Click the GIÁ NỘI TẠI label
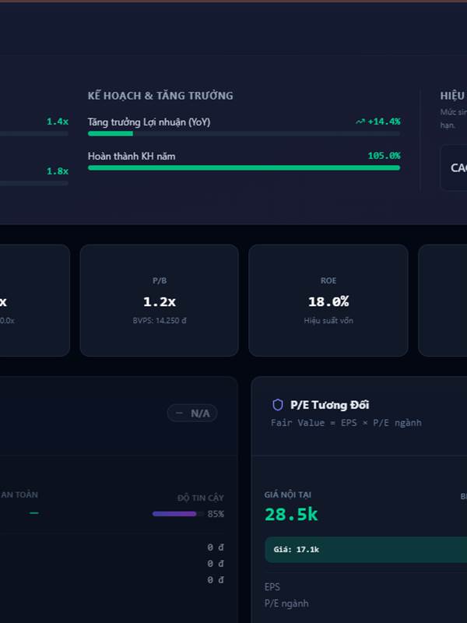The height and width of the screenshot is (623, 467). tap(288, 495)
